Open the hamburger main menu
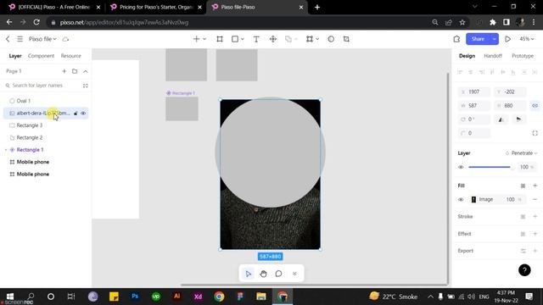Screen dimensions: 543x305 click(x=20, y=39)
